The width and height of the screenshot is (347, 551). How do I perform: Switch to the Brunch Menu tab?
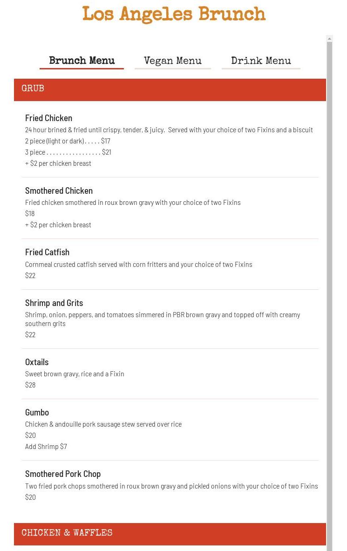(82, 61)
